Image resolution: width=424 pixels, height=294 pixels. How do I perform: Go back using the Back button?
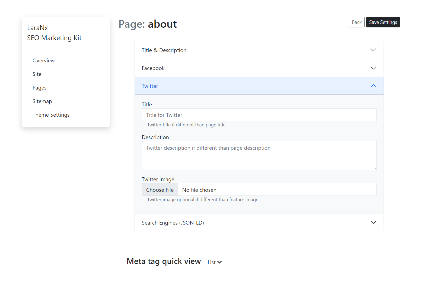coord(356,22)
